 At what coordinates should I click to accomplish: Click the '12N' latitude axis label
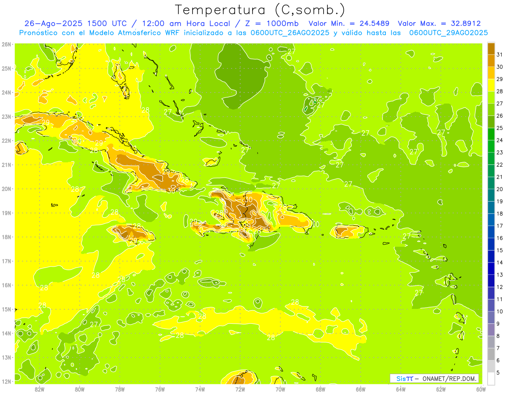pos(6,381)
